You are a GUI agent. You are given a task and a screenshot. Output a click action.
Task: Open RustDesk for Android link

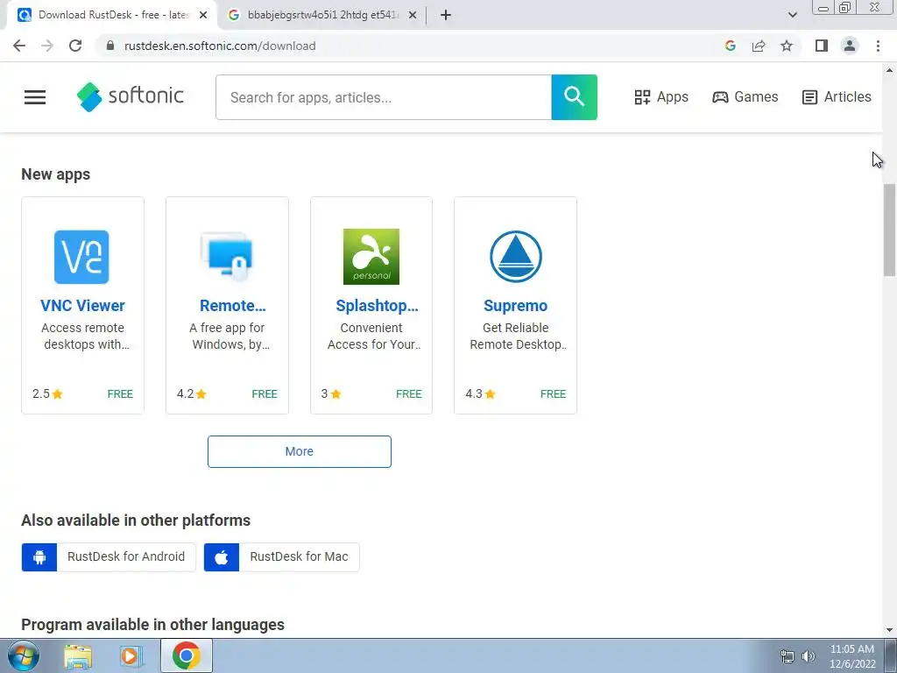click(109, 556)
